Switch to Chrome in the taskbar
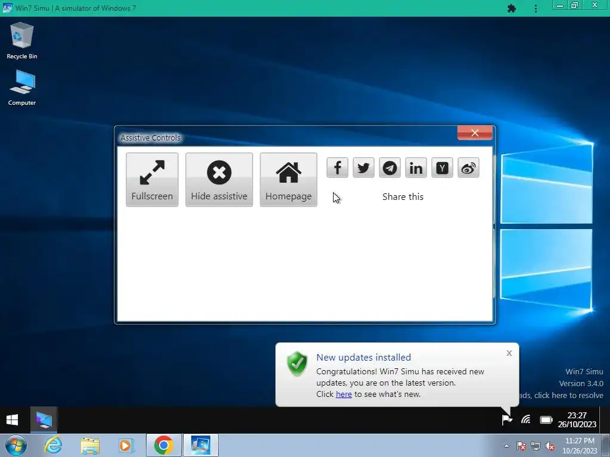Image resolution: width=610 pixels, height=457 pixels. click(163, 445)
